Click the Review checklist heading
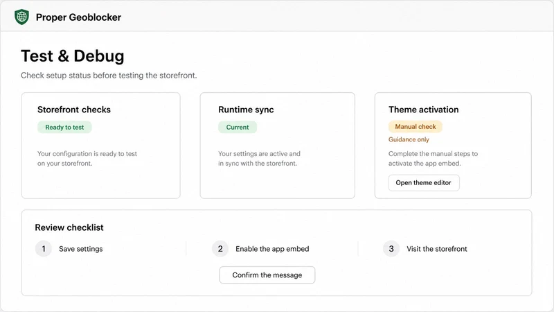Viewport: 554px width, 312px height. 69,227
